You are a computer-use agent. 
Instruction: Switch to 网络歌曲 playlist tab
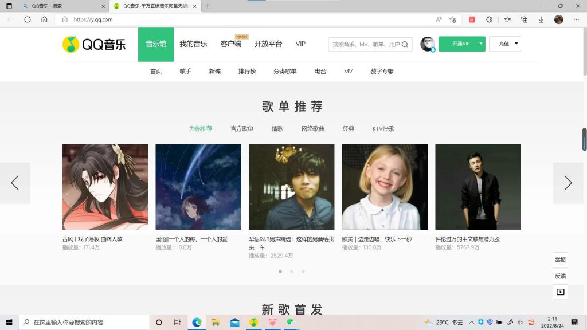tap(313, 129)
